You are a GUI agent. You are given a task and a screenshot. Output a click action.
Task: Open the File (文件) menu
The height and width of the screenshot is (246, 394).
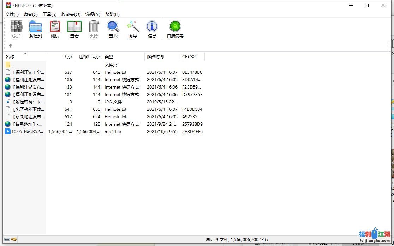(x=12, y=14)
